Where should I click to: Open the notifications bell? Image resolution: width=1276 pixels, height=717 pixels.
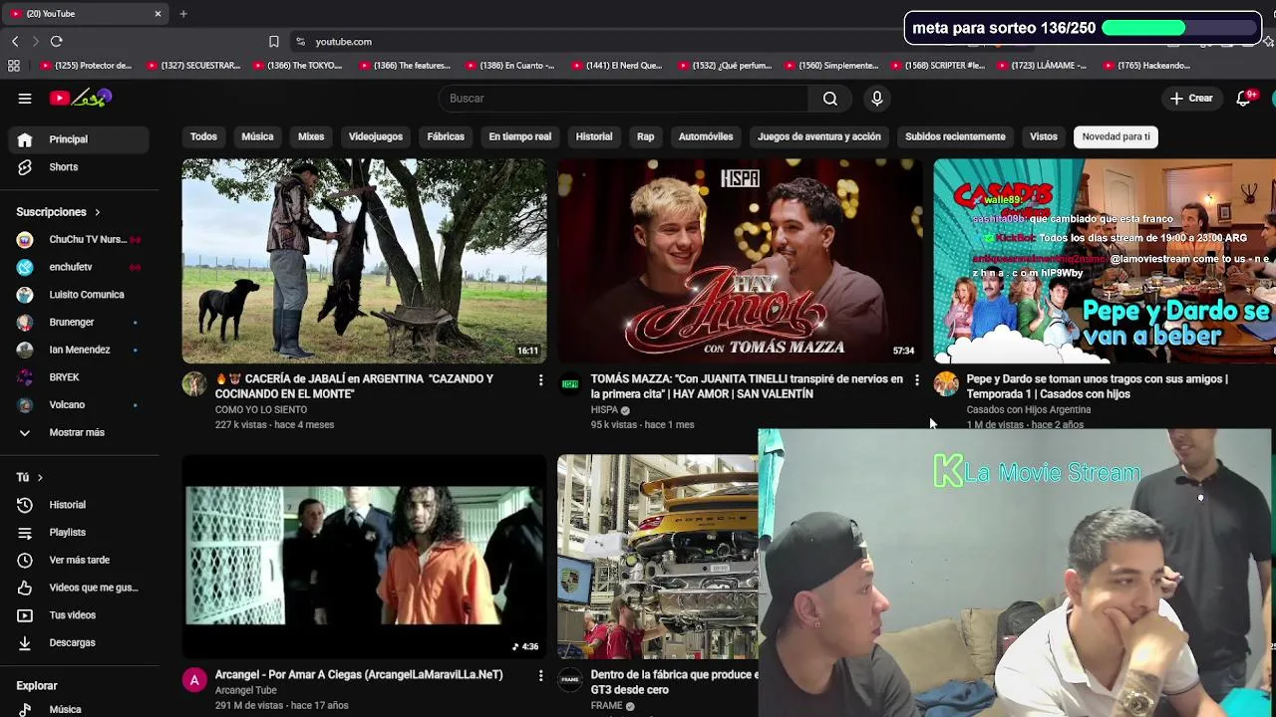click(1243, 98)
